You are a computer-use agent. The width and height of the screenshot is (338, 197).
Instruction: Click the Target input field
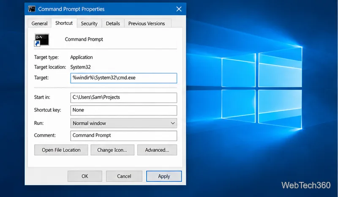tap(124, 78)
